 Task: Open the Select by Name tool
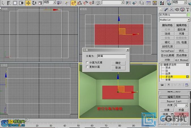pos(9,3)
